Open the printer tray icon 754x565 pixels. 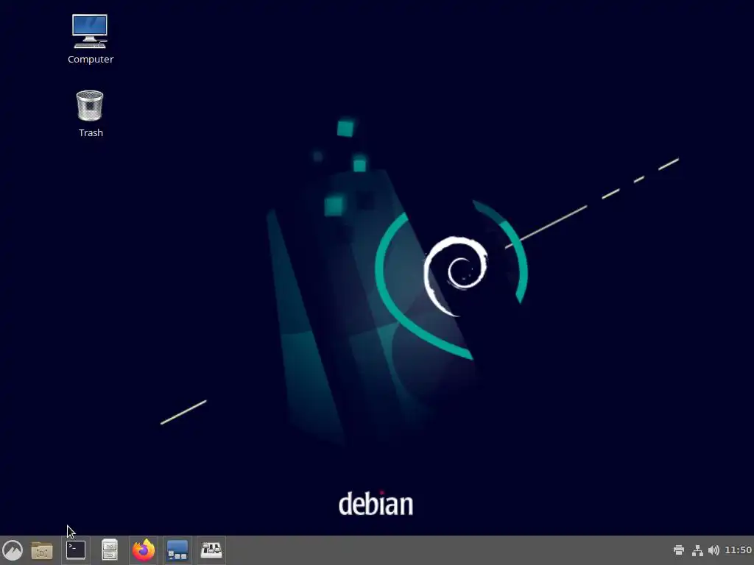[678, 550]
